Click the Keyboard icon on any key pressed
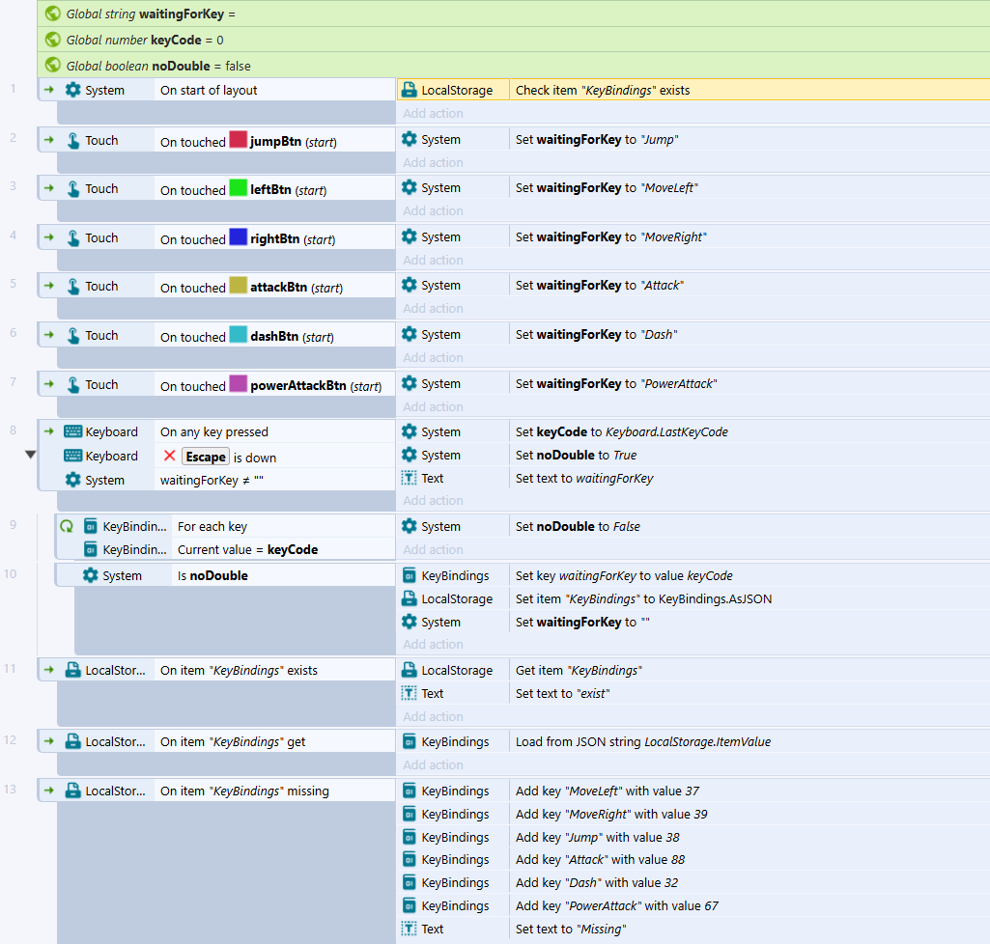 click(x=73, y=432)
